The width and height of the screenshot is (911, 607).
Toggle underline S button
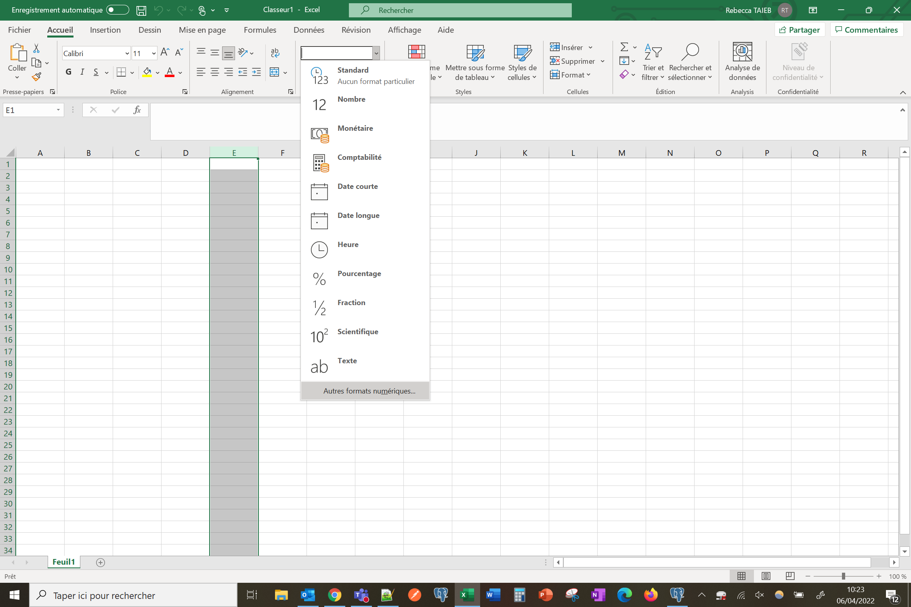[96, 72]
